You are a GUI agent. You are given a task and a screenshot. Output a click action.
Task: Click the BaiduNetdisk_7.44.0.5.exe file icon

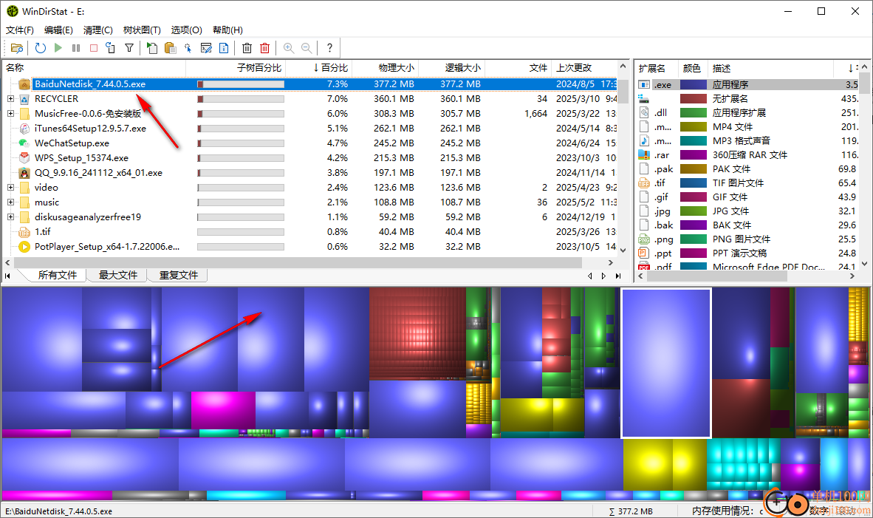(x=24, y=84)
